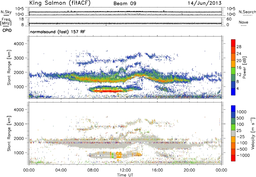Click the '4000' tick of the velocity panel
The width and height of the screenshot is (256, 177).
click(x=19, y=110)
